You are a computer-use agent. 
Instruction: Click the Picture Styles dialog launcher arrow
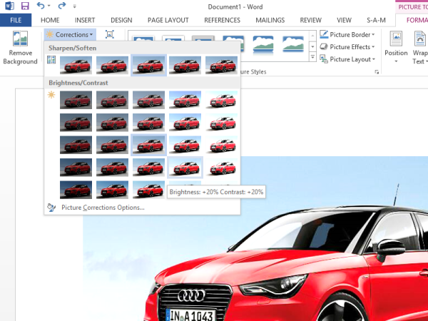[x=377, y=72]
